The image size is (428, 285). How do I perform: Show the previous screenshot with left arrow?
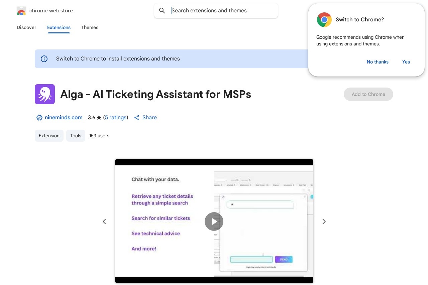(104, 222)
